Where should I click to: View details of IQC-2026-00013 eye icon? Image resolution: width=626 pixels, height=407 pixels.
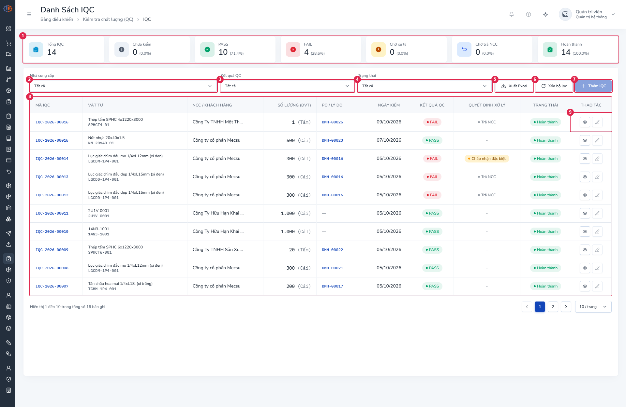click(x=585, y=177)
